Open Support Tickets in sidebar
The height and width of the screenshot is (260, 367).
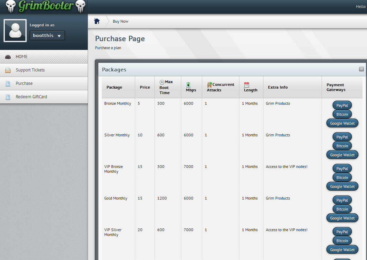point(44,70)
